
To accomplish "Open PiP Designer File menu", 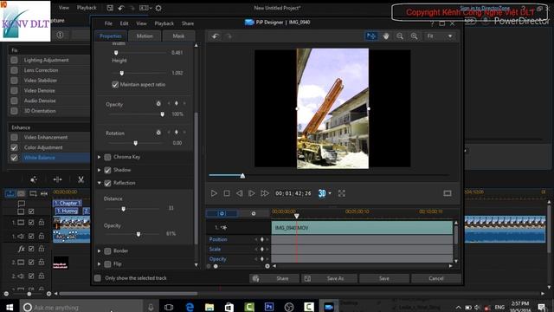I will (108, 23).
